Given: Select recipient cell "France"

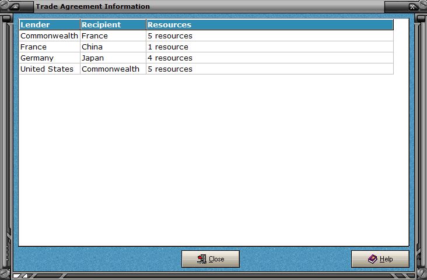Looking at the screenshot, I should coord(113,36).
